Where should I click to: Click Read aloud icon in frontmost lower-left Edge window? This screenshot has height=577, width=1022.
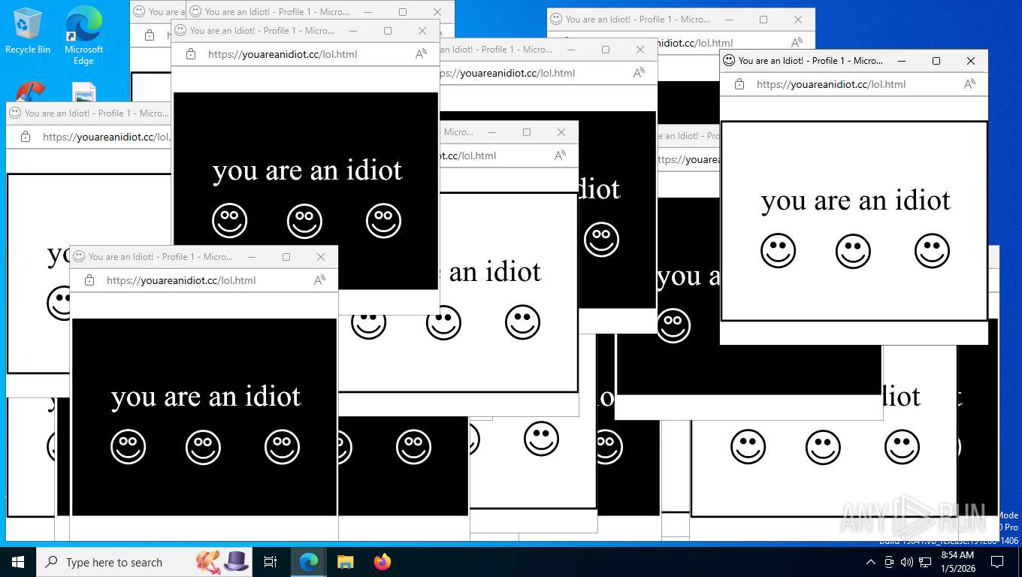click(319, 279)
